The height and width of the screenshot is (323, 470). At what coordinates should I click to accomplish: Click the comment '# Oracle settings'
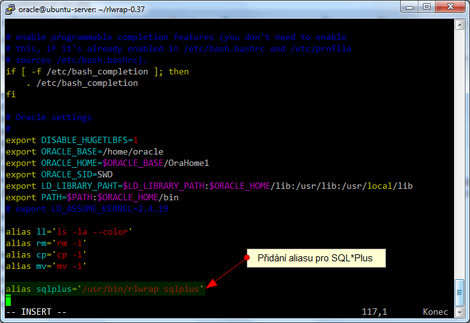click(x=49, y=118)
